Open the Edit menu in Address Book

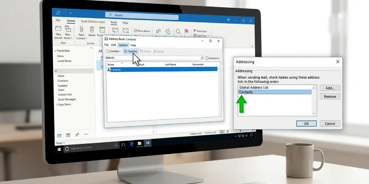click(x=113, y=45)
